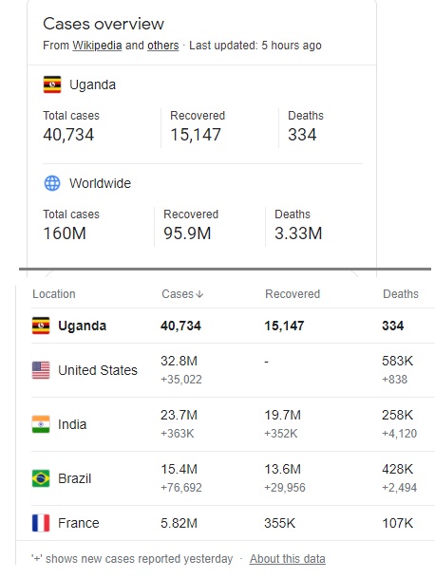Select the France row name
The height and width of the screenshot is (578, 435).
(79, 523)
